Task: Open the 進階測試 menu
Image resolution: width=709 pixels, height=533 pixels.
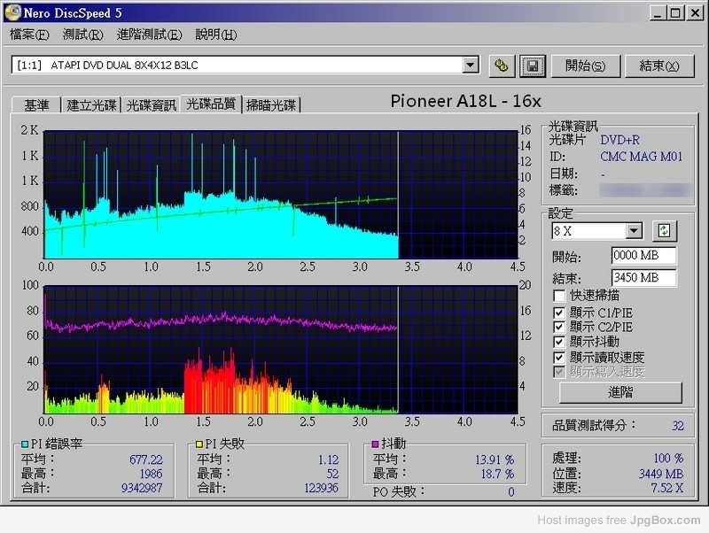Action: [x=148, y=35]
